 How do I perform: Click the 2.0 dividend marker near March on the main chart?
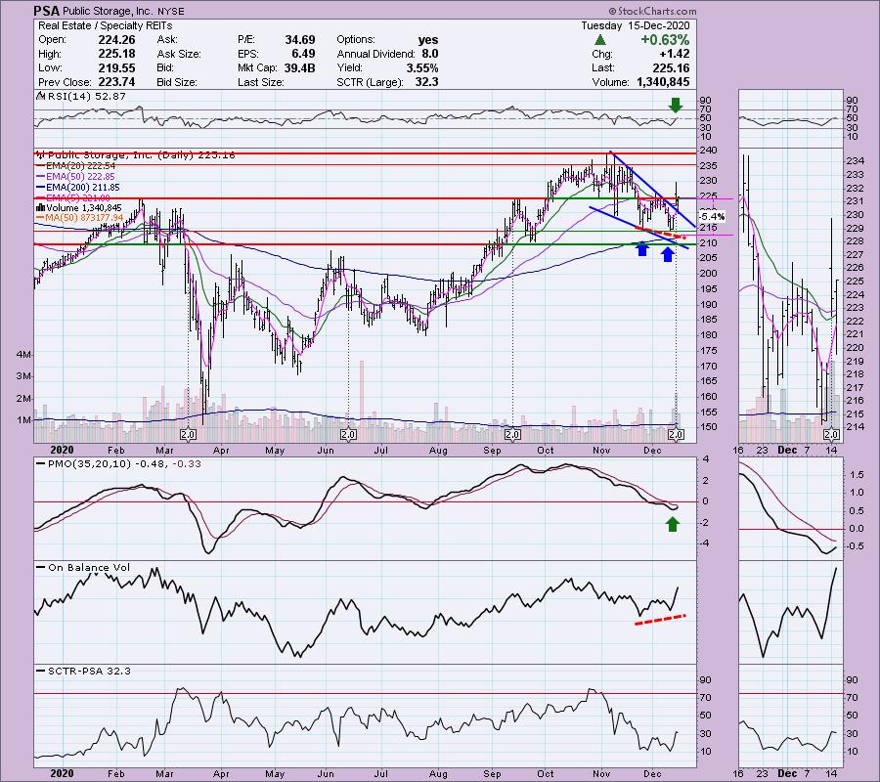tap(188, 434)
